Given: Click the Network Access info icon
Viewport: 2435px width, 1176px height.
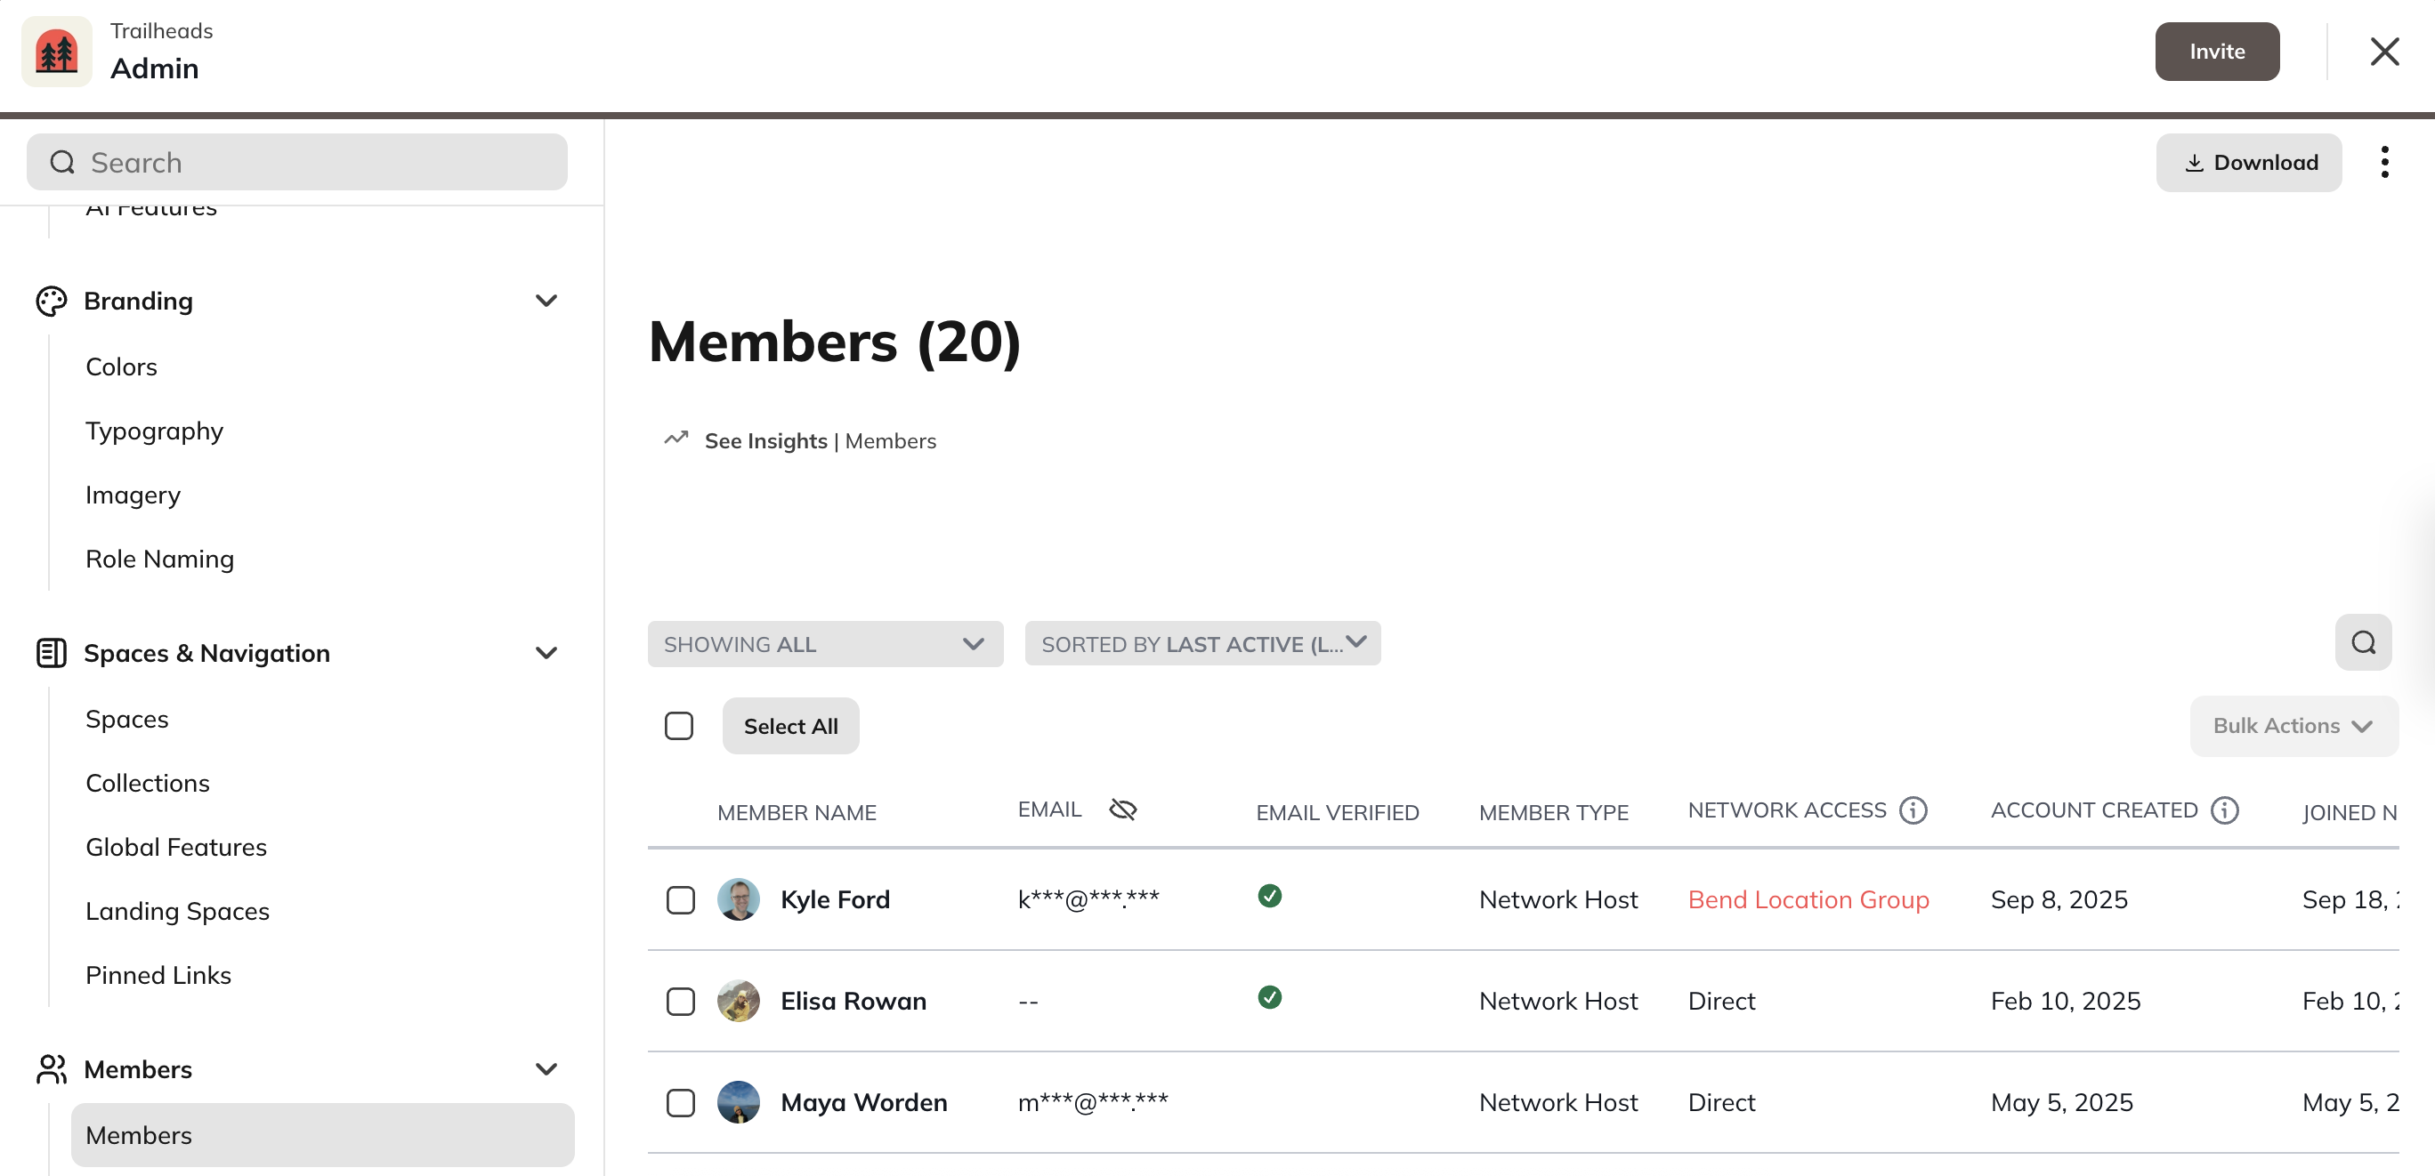Looking at the screenshot, I should point(1913,810).
